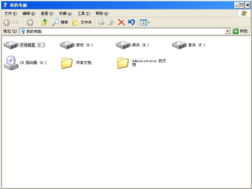This screenshot has height=189, width=252.
Task: Click the blue Undo arrow icon
Action: 131,22
